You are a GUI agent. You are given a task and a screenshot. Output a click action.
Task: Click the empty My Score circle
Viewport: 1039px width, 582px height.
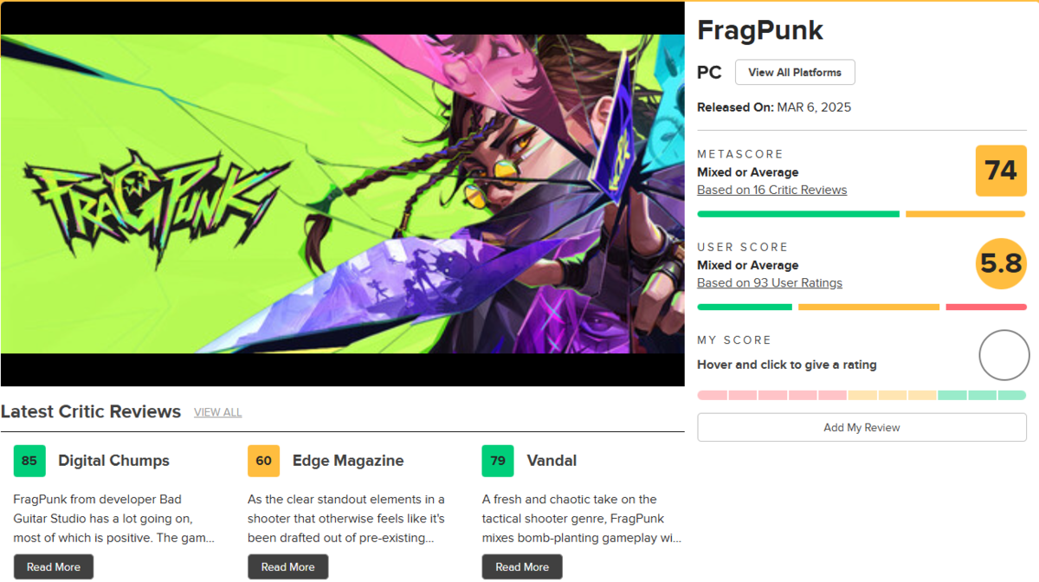pos(1004,355)
